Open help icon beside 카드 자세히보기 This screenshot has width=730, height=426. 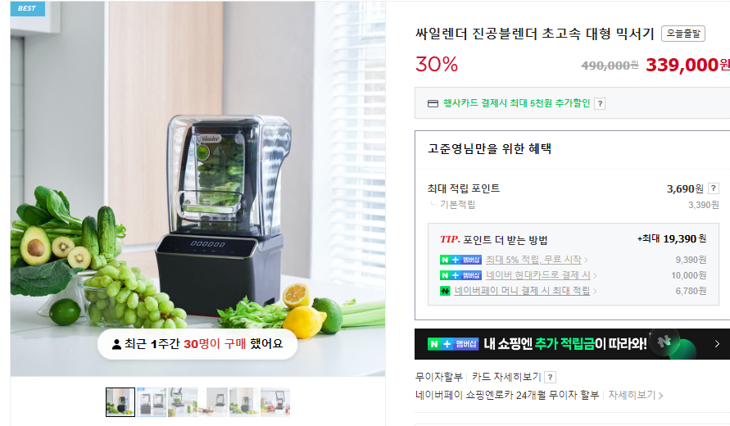point(550,377)
